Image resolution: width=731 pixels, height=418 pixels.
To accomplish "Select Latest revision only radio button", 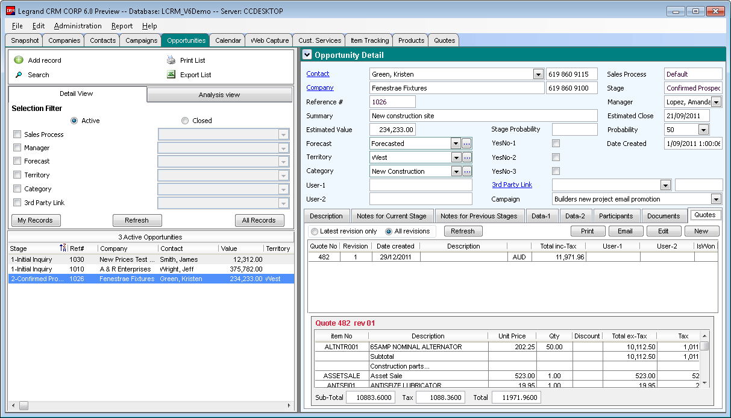I will point(315,231).
